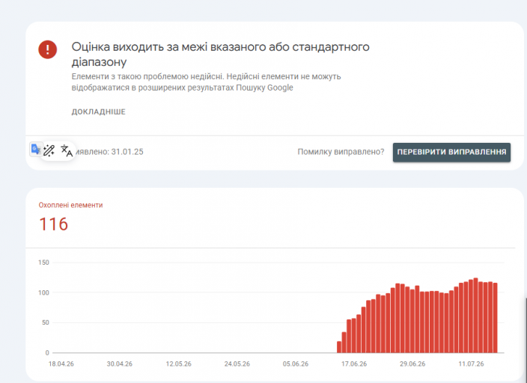527x383 pixels.
Task: Click the magic wand sparkle icon
Action: coord(49,151)
